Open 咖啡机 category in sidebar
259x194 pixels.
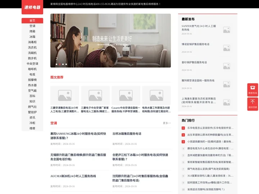pos(32,69)
